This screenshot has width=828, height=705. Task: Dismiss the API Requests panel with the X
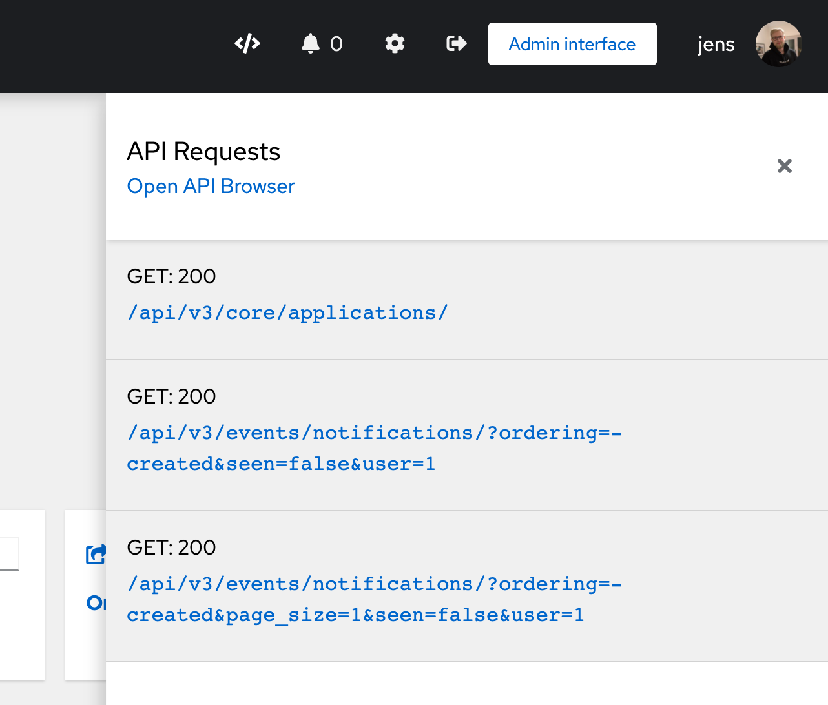click(x=784, y=166)
